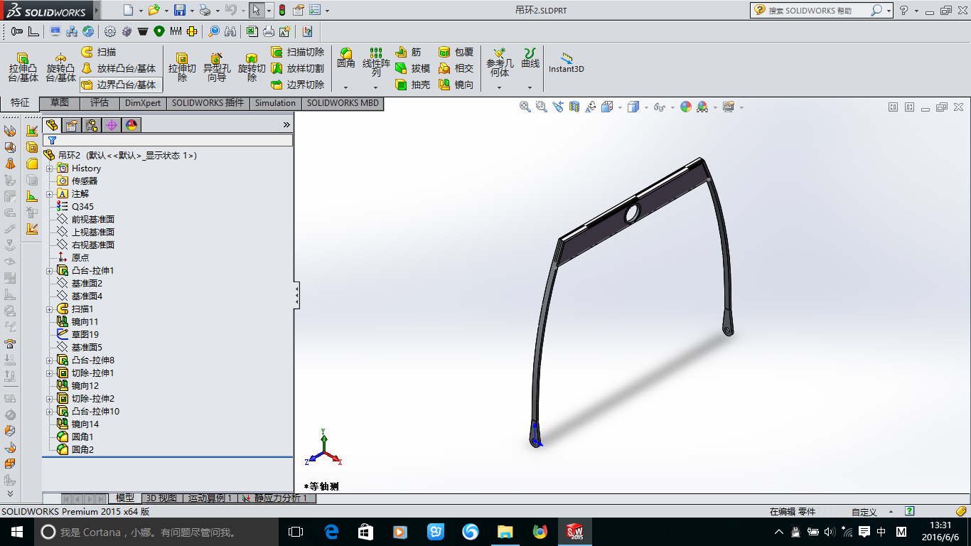Image resolution: width=971 pixels, height=546 pixels.
Task: Click the zoom to fit icon
Action: tap(525, 107)
